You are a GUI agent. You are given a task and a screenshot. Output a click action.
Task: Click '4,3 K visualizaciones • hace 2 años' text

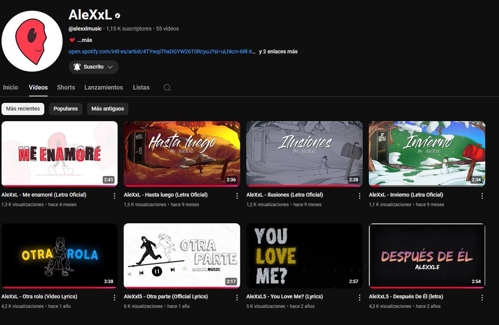pos(405,306)
